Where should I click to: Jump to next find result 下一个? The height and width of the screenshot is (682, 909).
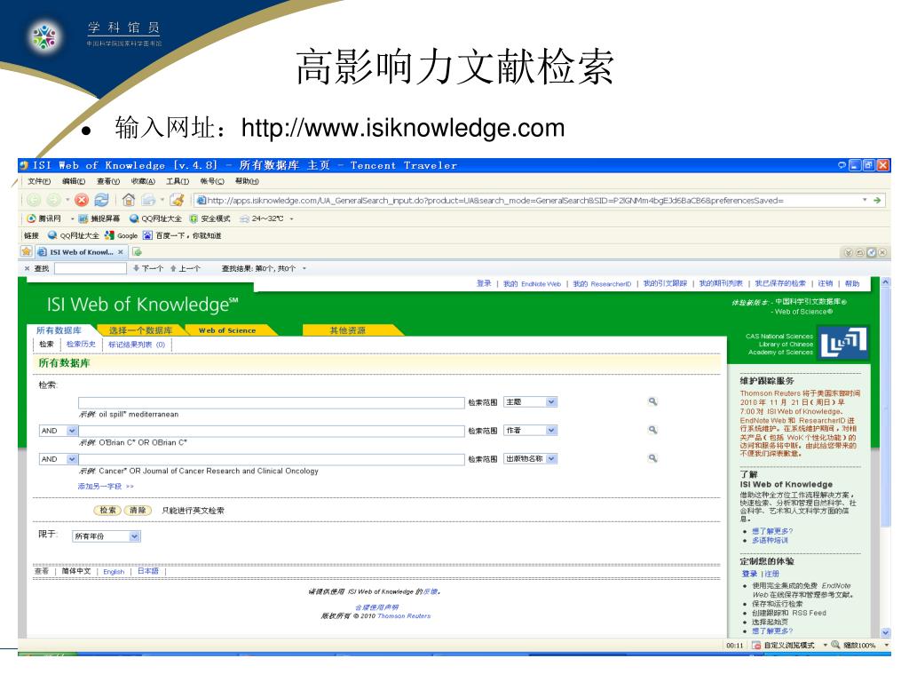click(x=148, y=268)
